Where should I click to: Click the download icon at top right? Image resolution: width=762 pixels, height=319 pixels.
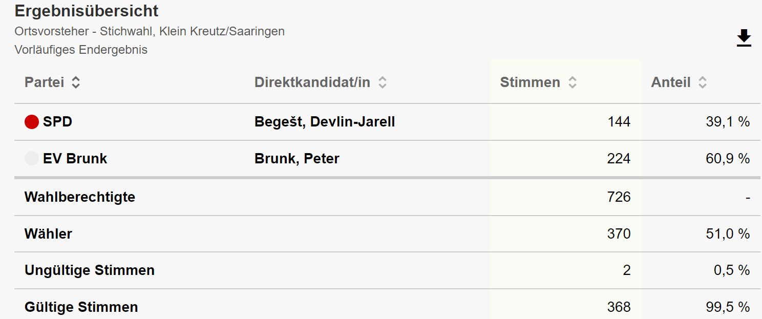click(x=744, y=38)
